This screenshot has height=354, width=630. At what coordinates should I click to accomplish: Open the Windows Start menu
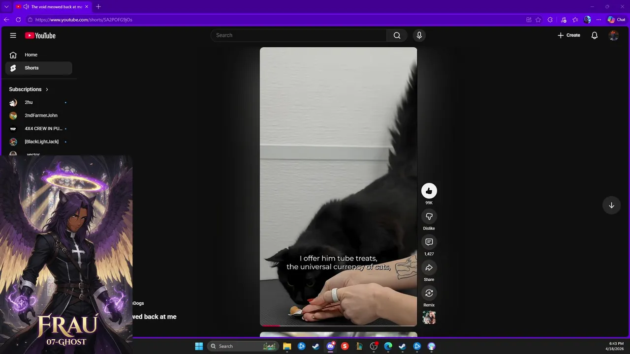(x=199, y=346)
